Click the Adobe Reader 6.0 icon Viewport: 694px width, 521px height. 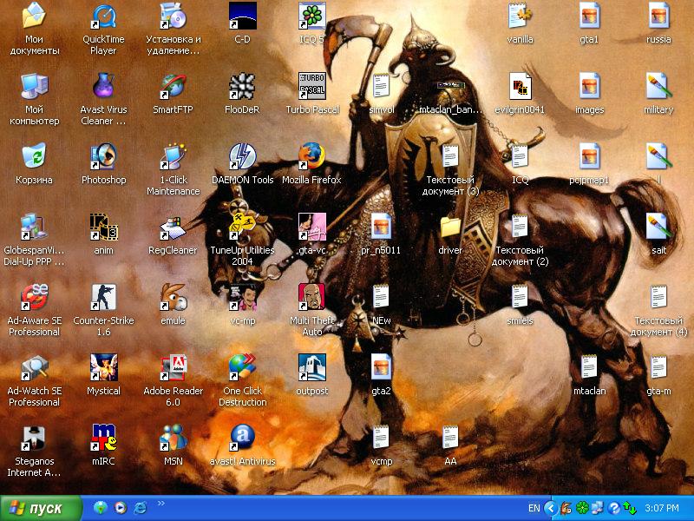pos(173,368)
